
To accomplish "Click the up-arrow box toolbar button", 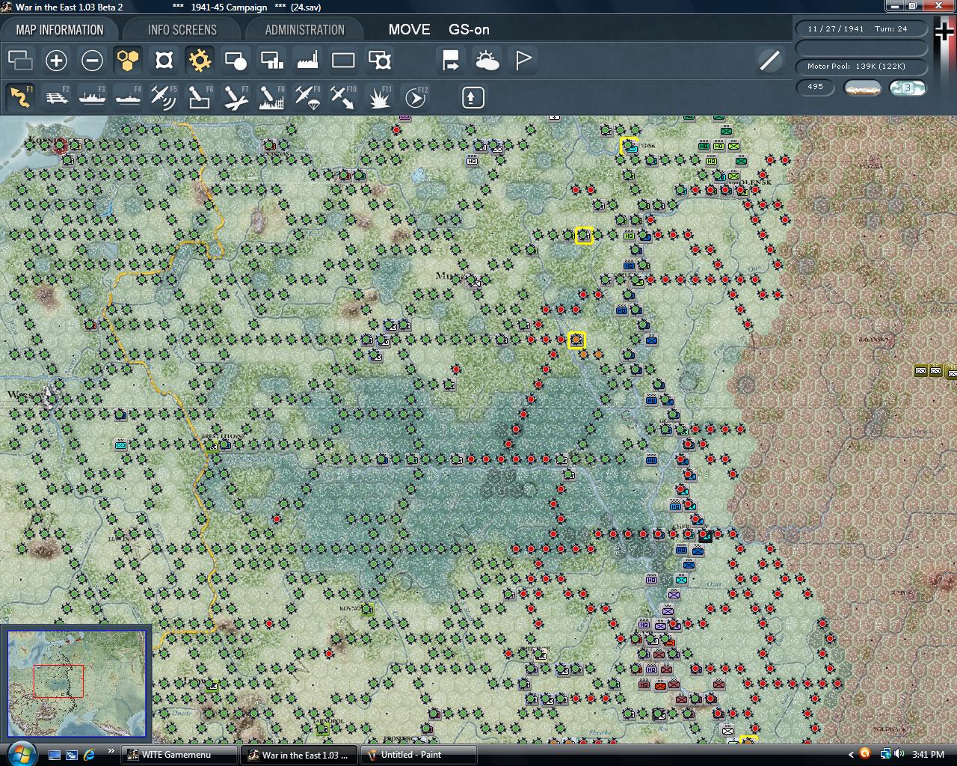I will click(473, 97).
